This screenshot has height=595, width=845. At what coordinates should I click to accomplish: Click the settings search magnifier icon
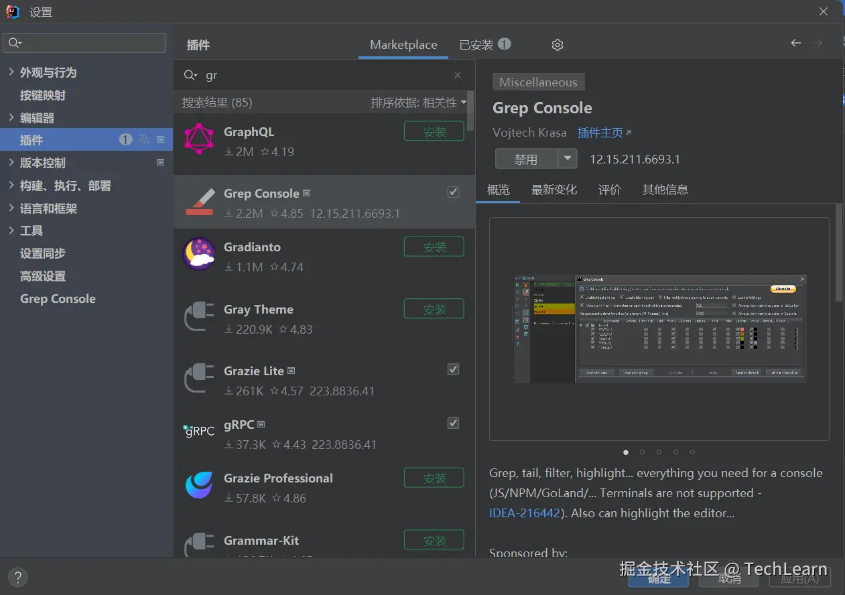15,43
